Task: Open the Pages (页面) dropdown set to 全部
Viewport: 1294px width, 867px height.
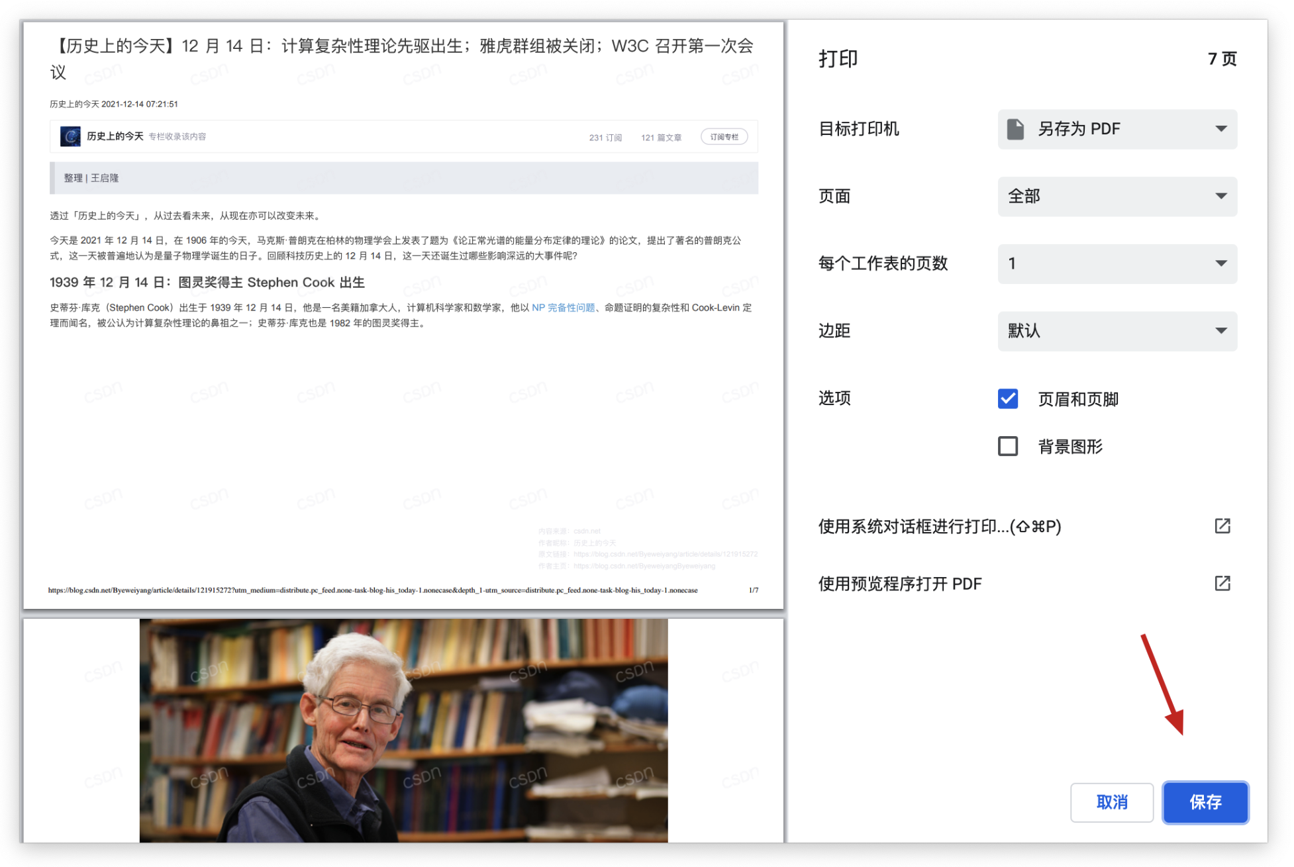Action: 1117,196
